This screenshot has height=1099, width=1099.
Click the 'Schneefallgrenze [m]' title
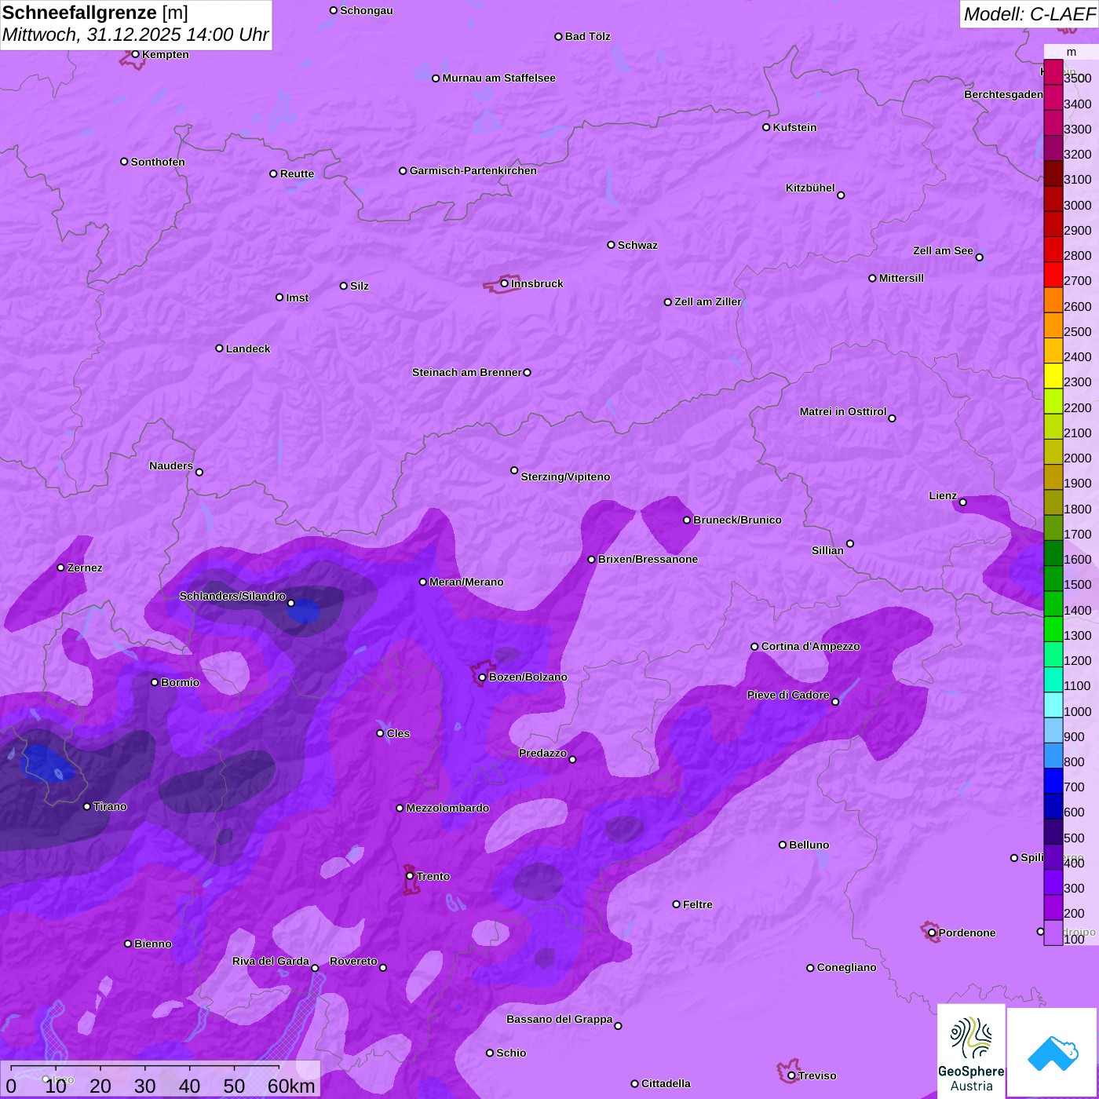95,13
